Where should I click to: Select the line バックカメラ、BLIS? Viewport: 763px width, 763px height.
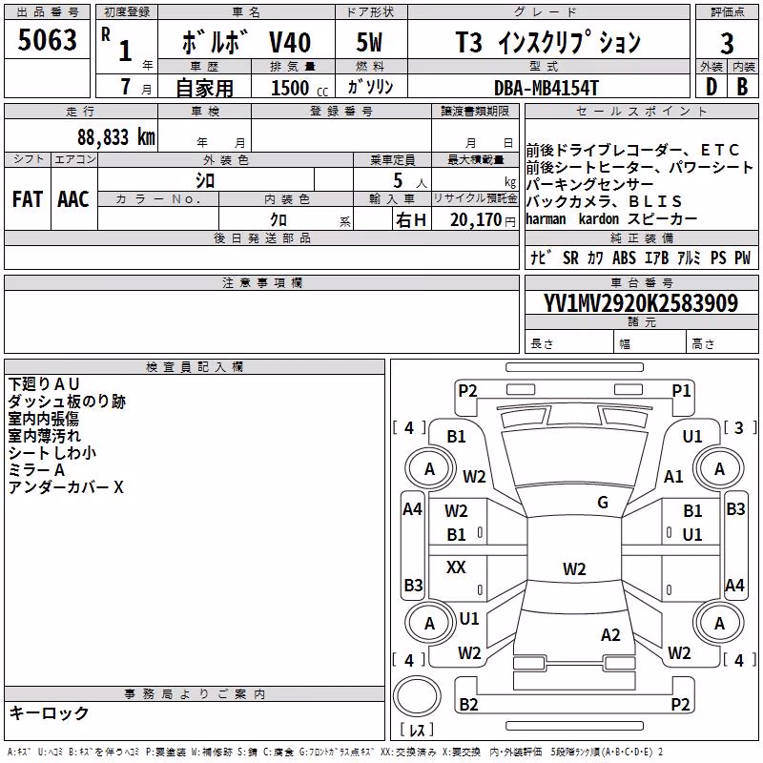pos(604,201)
